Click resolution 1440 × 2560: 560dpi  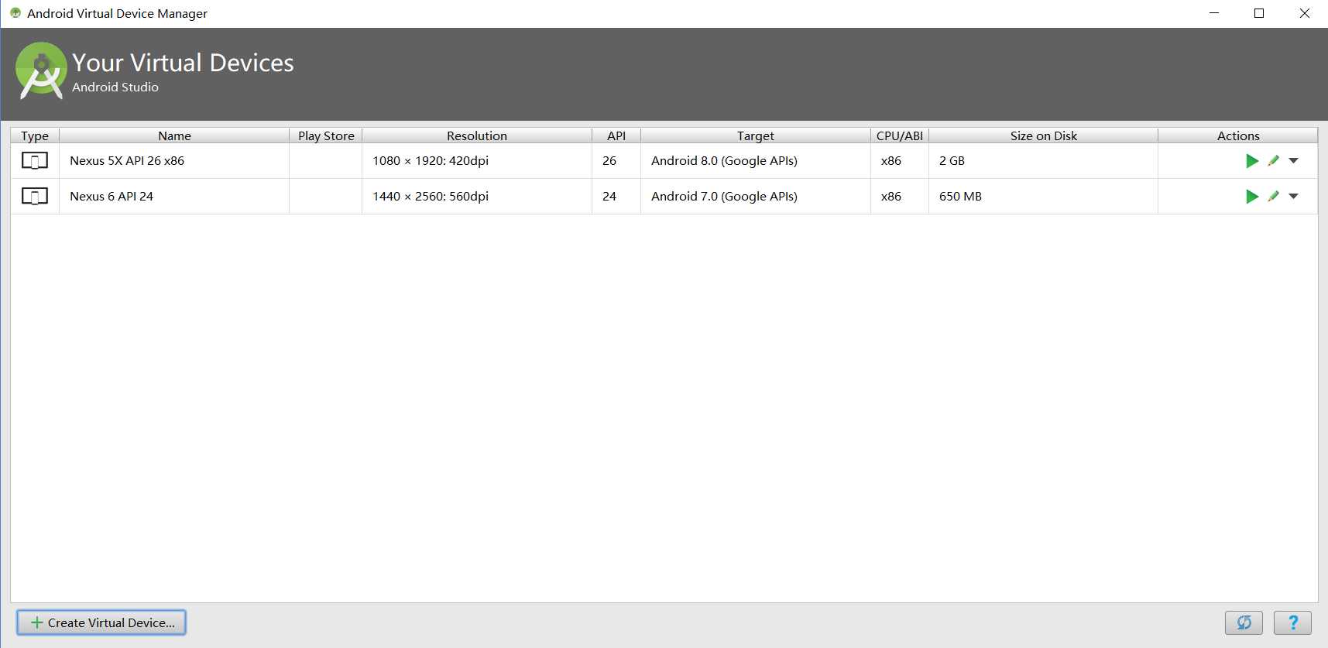point(431,197)
